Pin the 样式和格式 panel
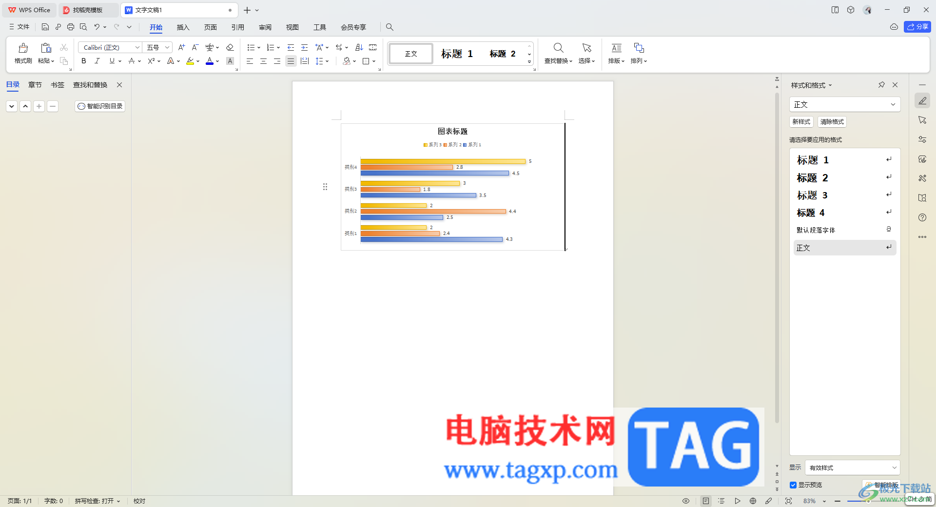The height and width of the screenshot is (507, 936). point(881,85)
